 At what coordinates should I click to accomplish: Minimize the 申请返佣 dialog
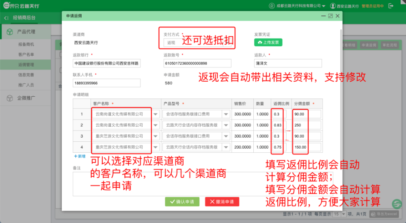click(323, 16)
